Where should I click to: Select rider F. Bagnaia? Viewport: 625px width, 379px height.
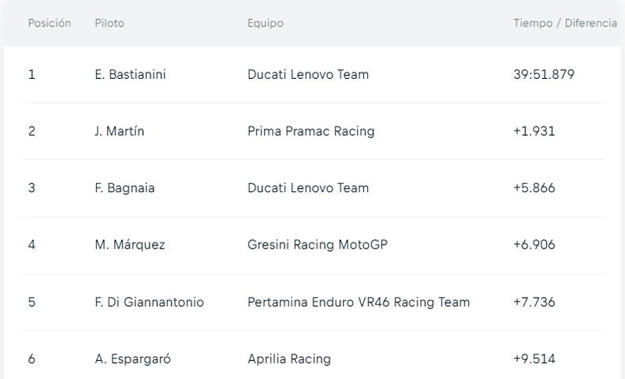click(125, 188)
